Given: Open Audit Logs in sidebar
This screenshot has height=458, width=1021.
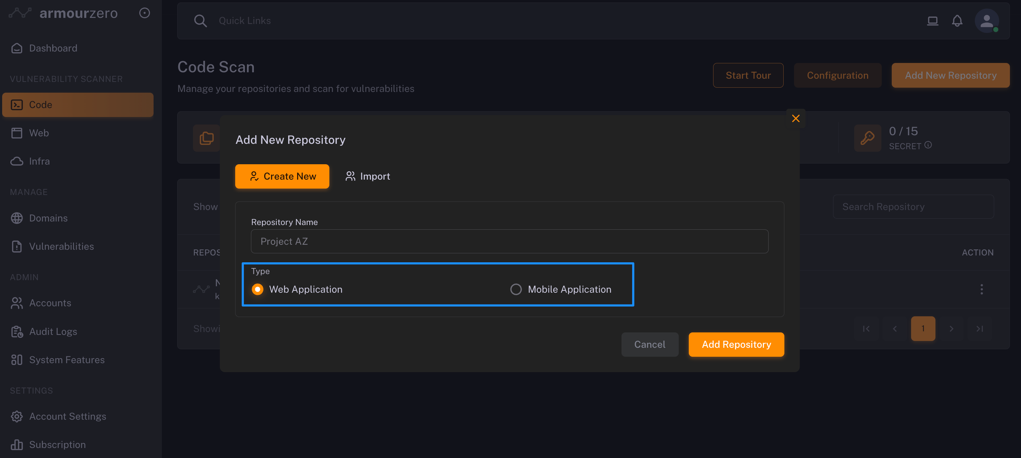Looking at the screenshot, I should tap(53, 332).
